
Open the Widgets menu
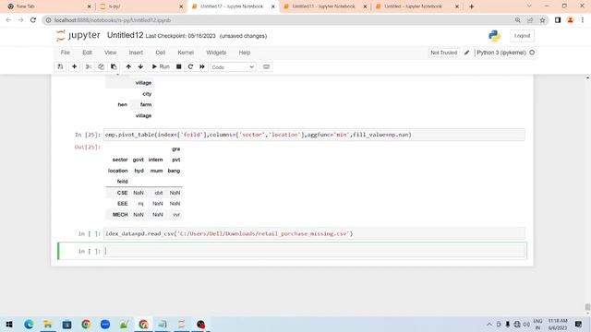216,53
